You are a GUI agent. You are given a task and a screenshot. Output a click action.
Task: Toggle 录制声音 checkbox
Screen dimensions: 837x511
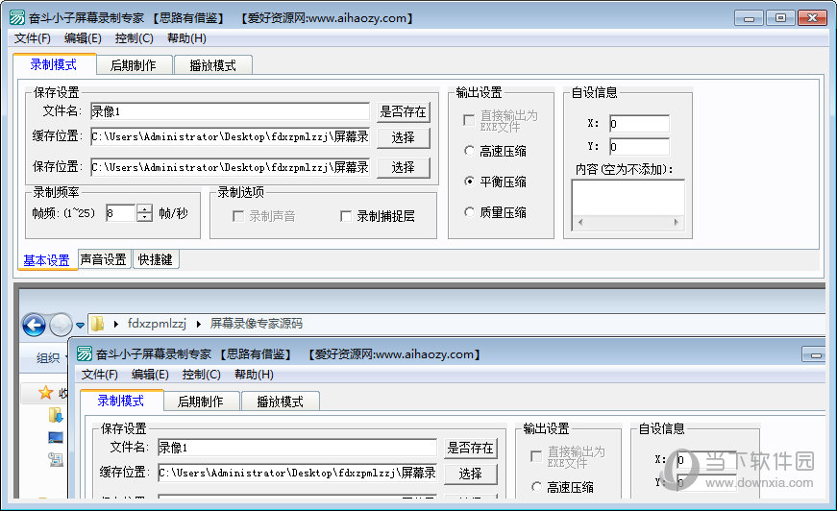click(x=238, y=216)
